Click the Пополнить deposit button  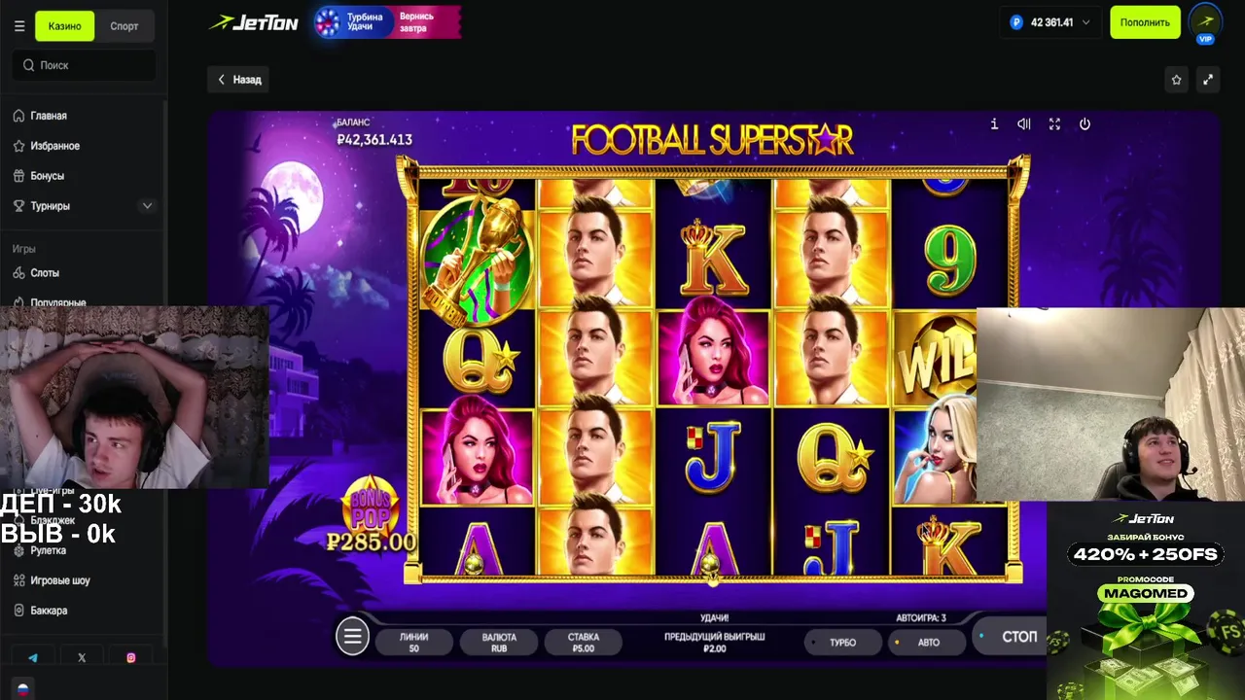click(x=1145, y=22)
